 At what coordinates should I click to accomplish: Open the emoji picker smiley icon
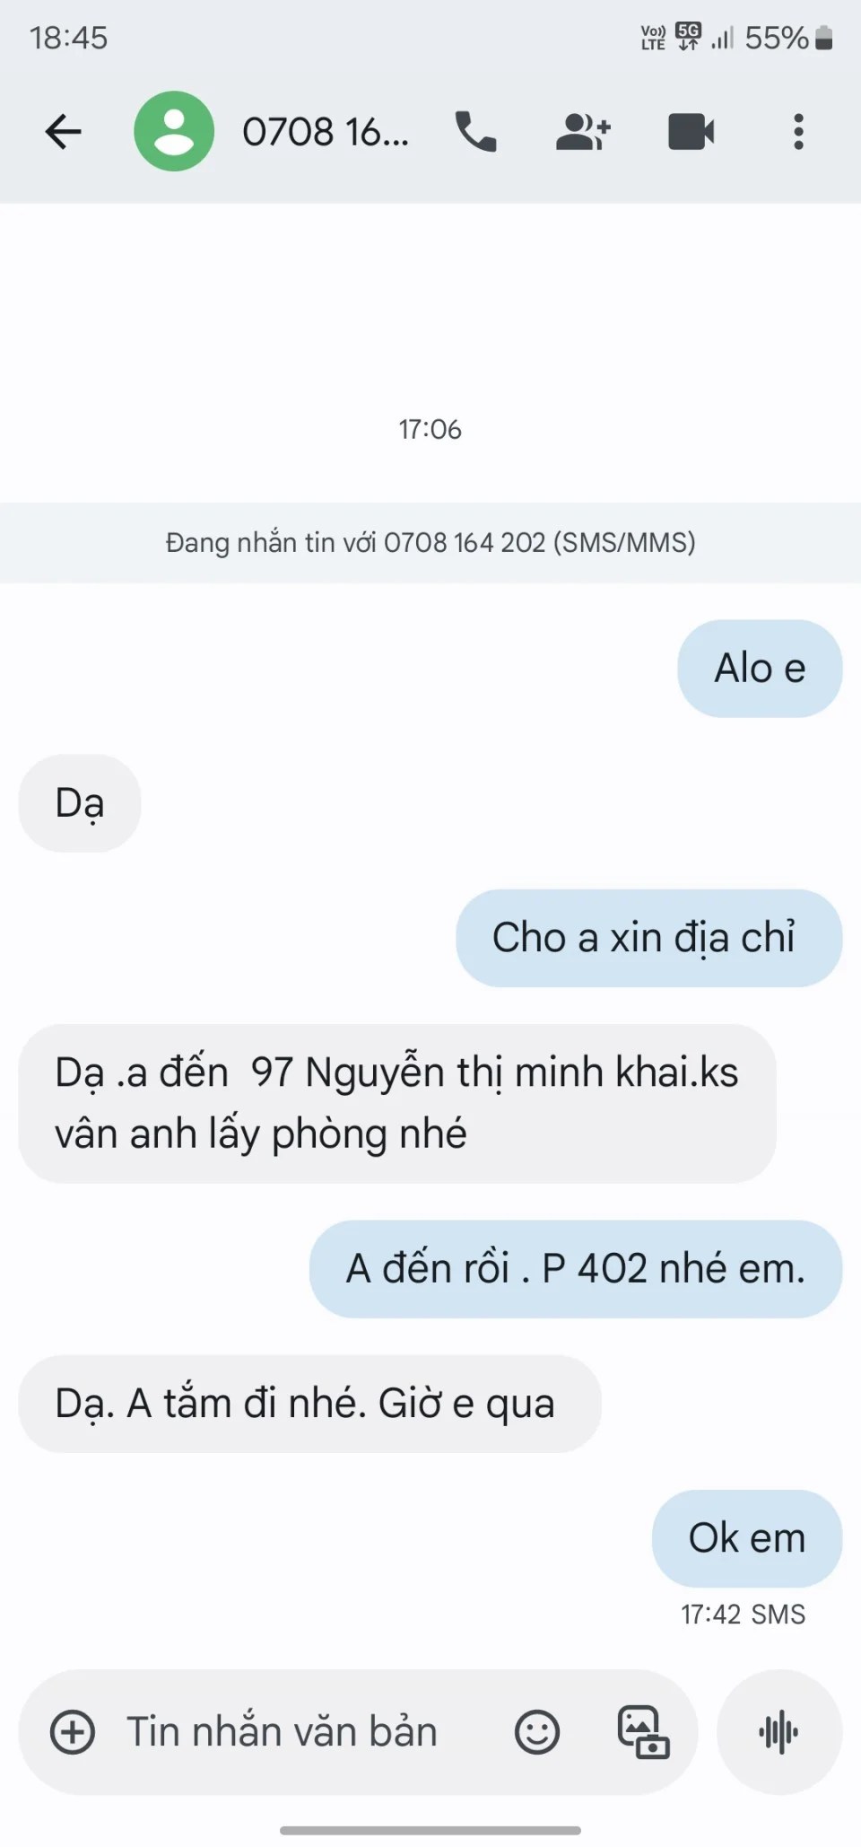[537, 1732]
